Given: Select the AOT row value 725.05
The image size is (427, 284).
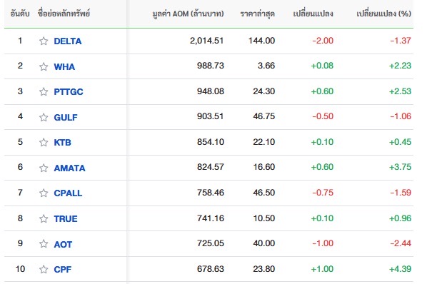Looking at the screenshot, I should pos(211,243).
